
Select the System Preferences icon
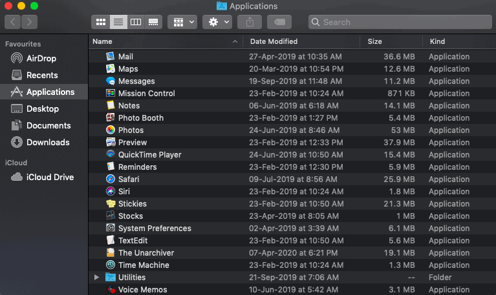111,228
